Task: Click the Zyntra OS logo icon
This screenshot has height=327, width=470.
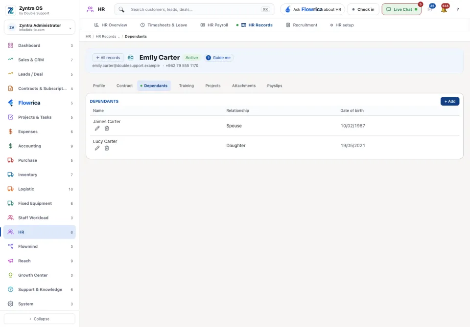Action: click(x=10, y=10)
